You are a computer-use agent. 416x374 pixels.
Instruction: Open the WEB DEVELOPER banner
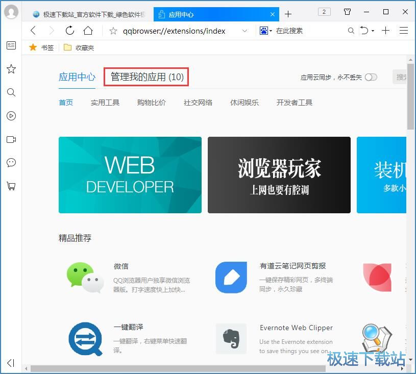[x=130, y=175]
